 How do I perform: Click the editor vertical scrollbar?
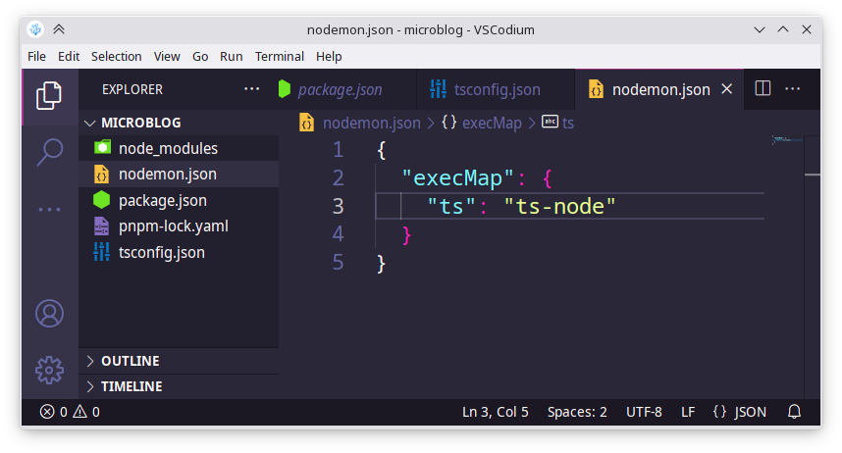(x=812, y=267)
